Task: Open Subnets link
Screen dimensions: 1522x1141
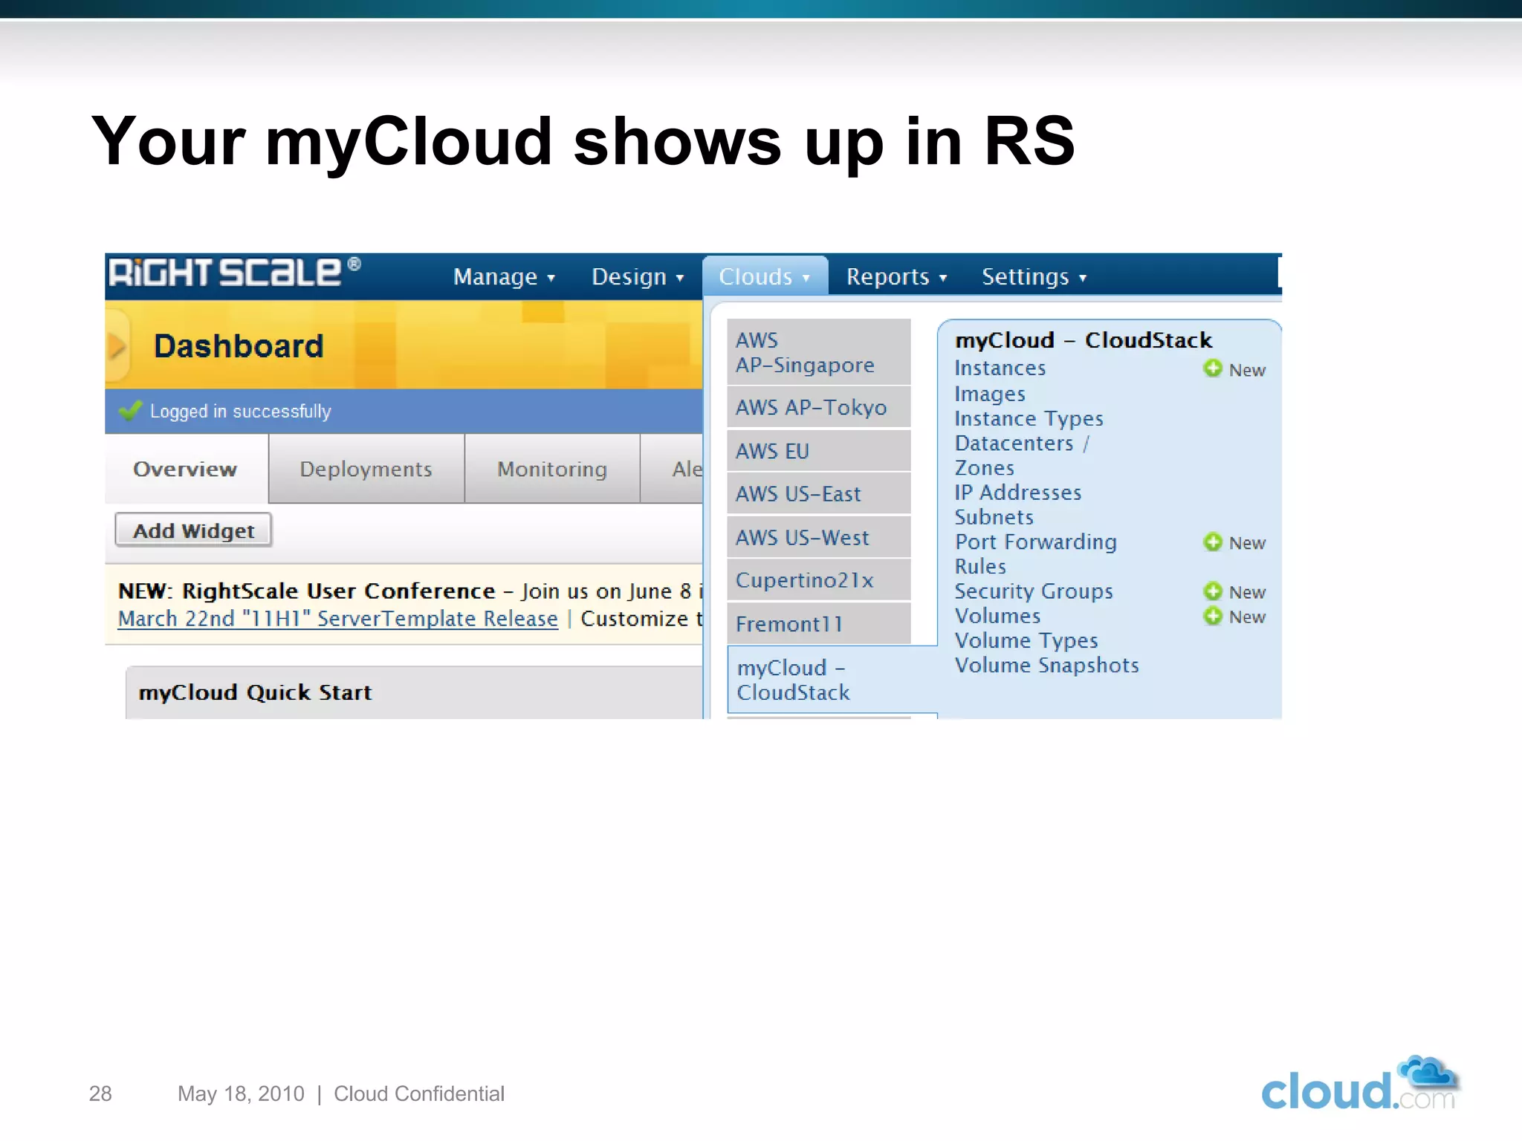Action: coord(994,517)
